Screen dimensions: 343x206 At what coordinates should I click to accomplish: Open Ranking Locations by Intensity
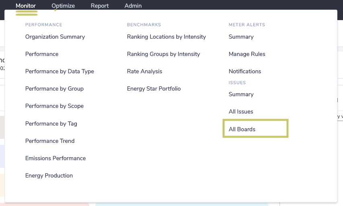(166, 37)
